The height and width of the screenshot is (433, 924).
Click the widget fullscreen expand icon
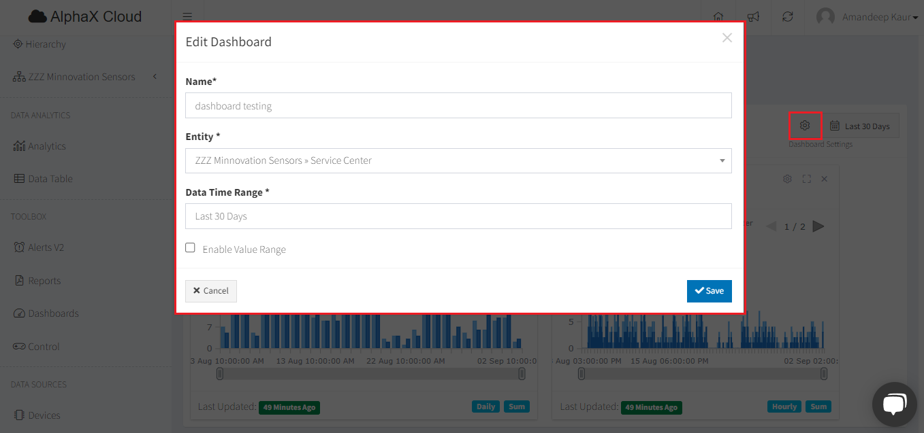click(x=806, y=179)
